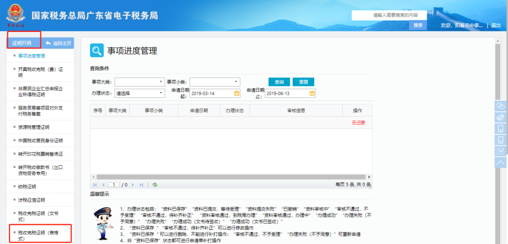Image resolution: width=508 pixels, height=244 pixels.
Task: Click the 重置 button
Action: click(303, 82)
